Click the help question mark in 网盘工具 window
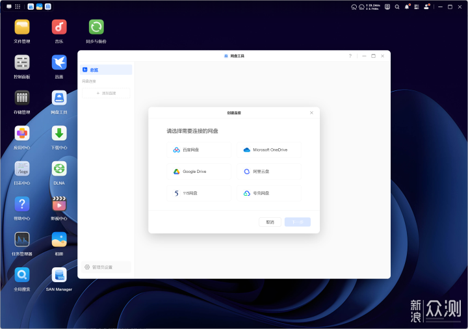The height and width of the screenshot is (329, 468). coord(350,56)
